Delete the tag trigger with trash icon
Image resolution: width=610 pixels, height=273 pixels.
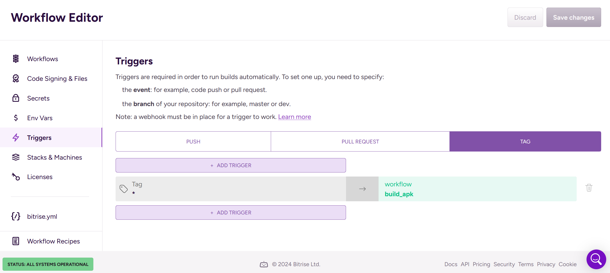point(589,188)
